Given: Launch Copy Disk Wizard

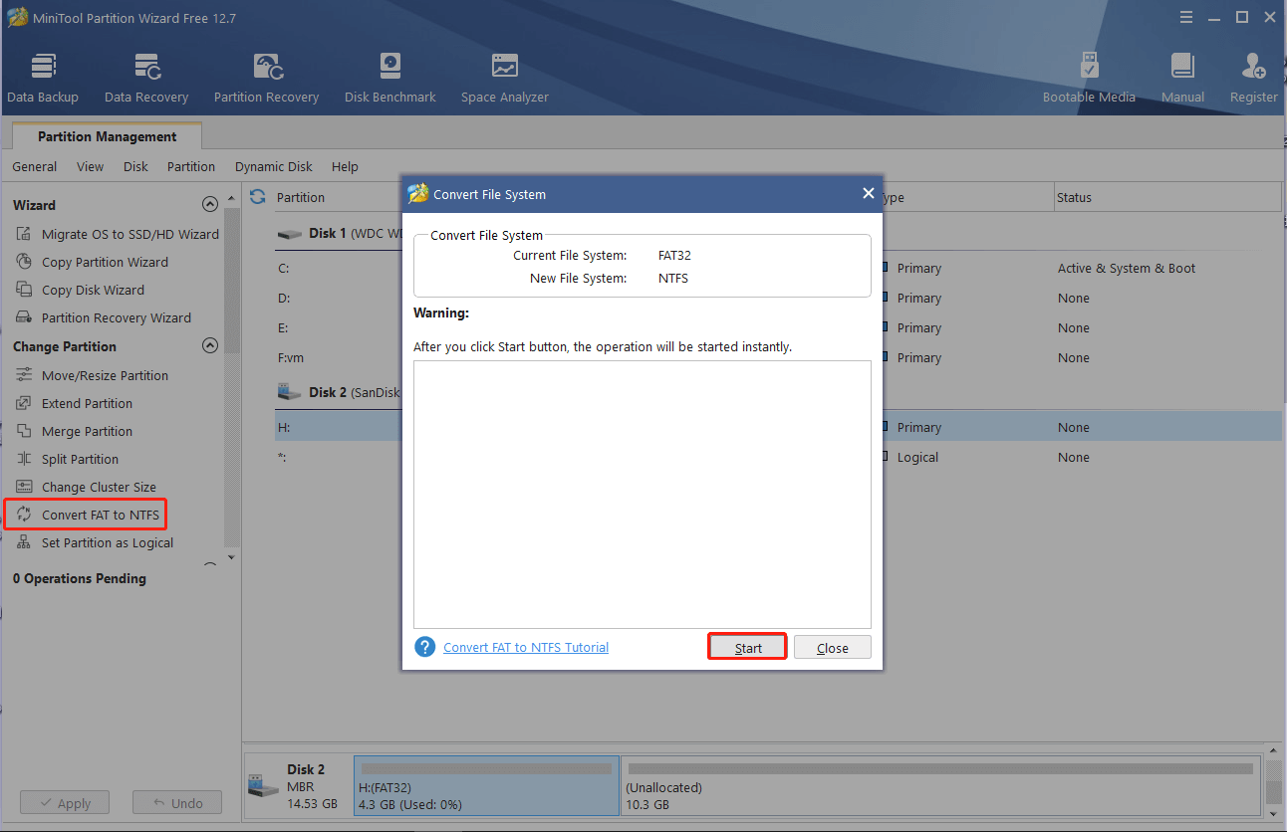Looking at the screenshot, I should coord(80,290).
